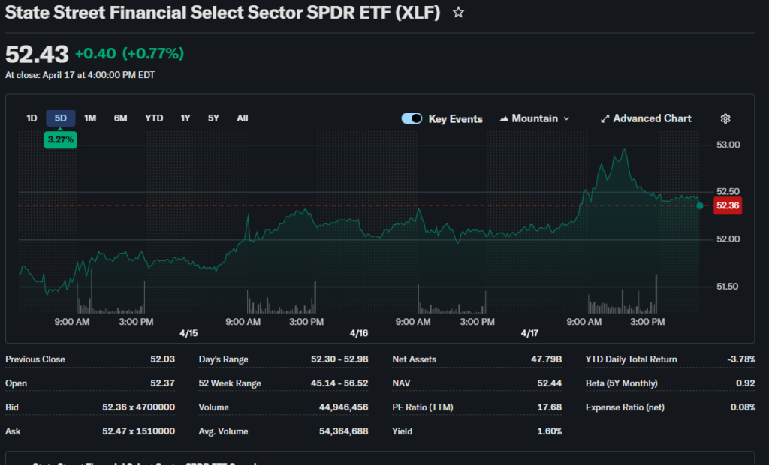Open chart settings gear icon
The image size is (769, 465).
click(x=725, y=118)
